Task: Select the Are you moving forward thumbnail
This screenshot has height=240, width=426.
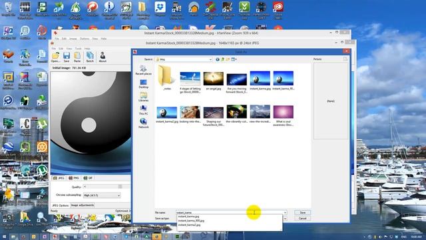Action: coord(237,82)
